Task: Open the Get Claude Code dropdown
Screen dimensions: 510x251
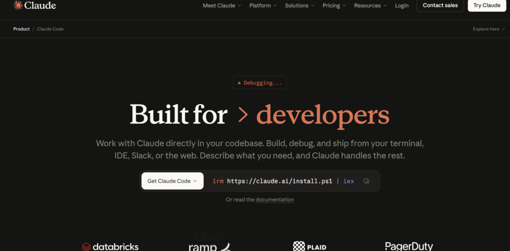Action: tap(172, 181)
